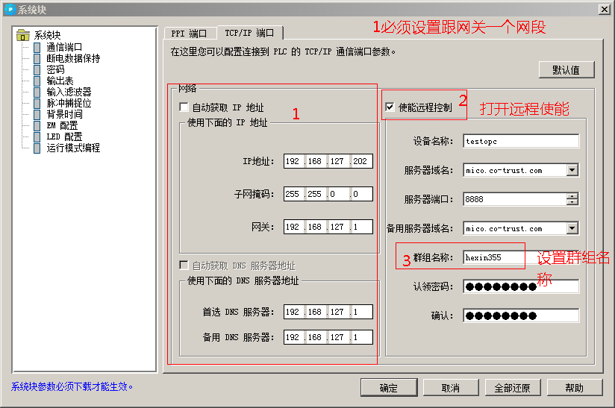Viewport: 615px width, 408px height.
Task: Click the 首选 DNS 服务器 field
Action: tap(328, 312)
